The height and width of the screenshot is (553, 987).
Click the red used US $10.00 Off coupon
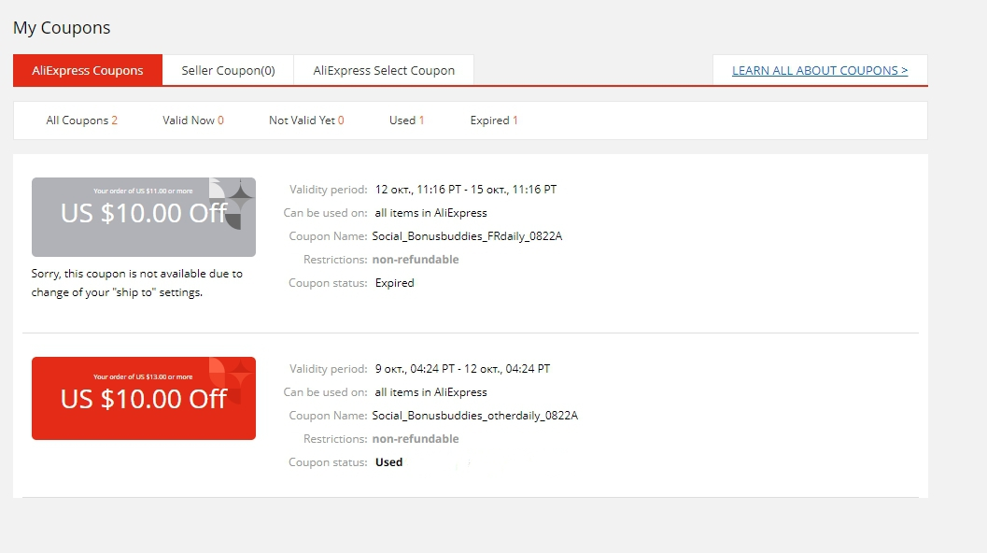[144, 398]
